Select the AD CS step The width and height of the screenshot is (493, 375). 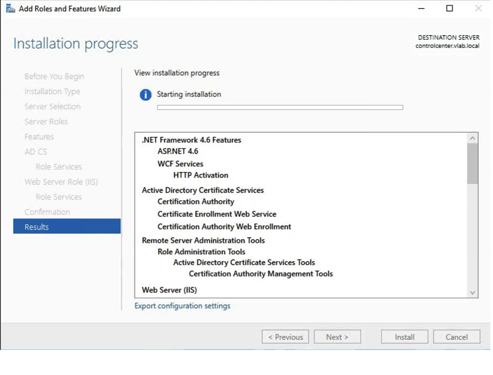pyautogui.click(x=36, y=152)
